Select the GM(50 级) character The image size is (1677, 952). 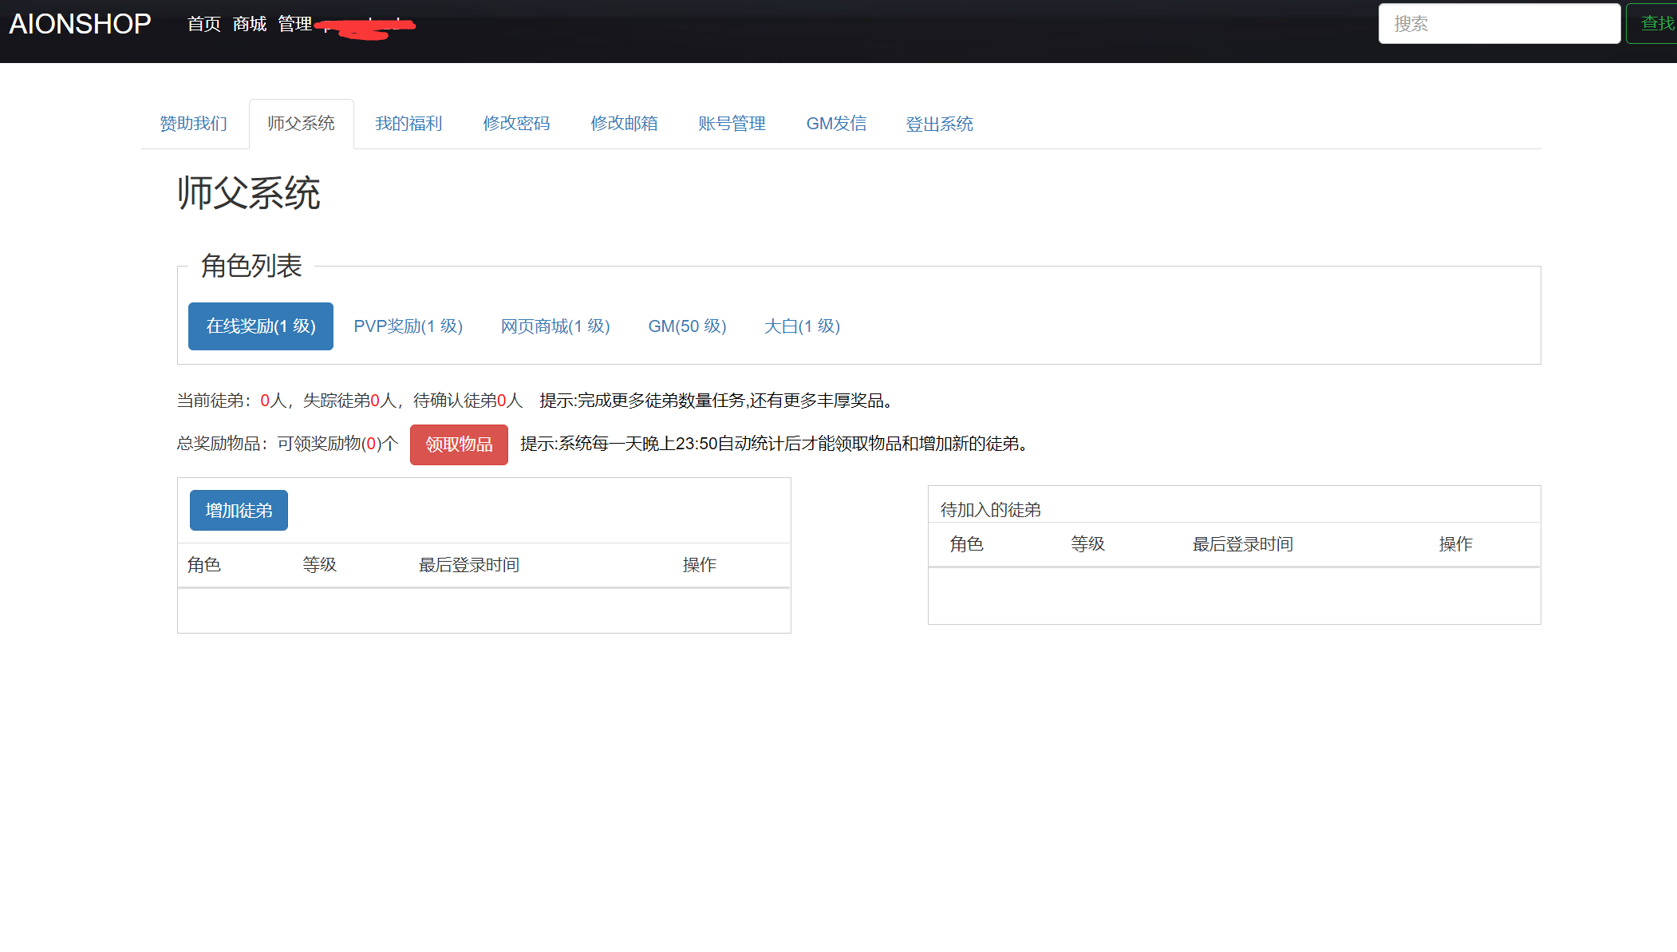[x=687, y=326]
